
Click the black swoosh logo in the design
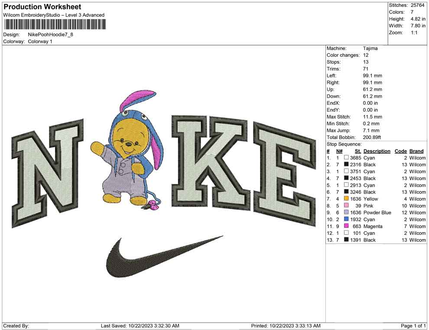pos(164,256)
